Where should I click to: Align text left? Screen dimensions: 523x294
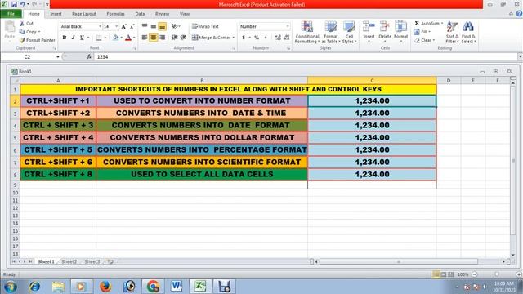(x=145, y=38)
